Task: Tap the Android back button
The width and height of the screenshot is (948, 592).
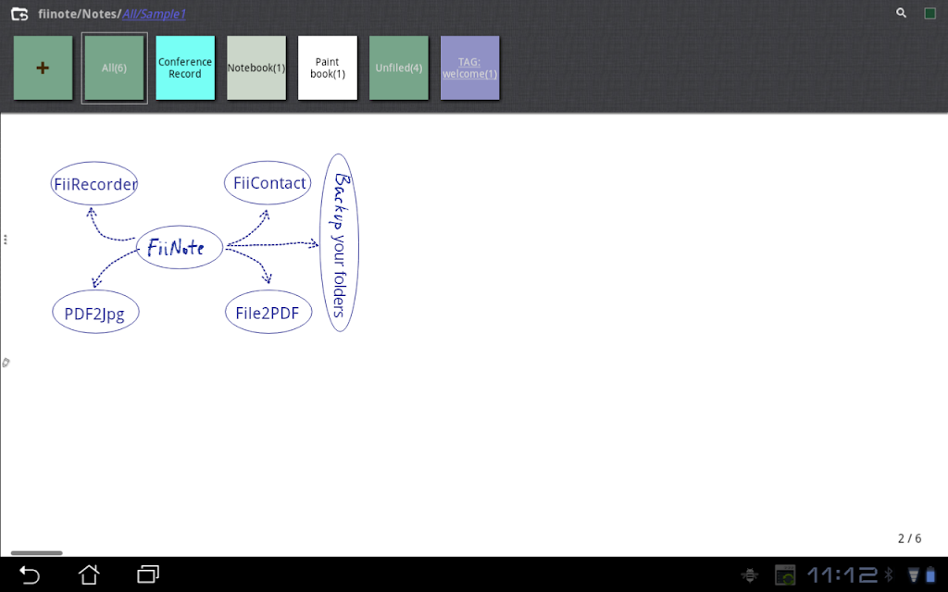Action: tap(29, 574)
